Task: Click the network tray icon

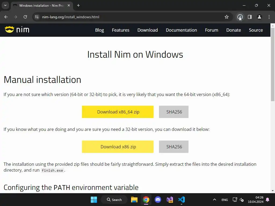Action: [235, 200]
